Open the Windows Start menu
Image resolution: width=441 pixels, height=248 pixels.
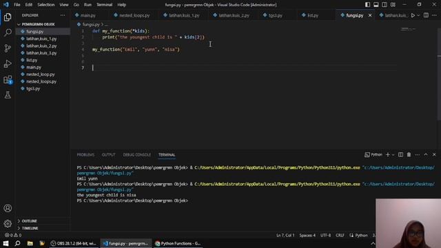coord(6,243)
